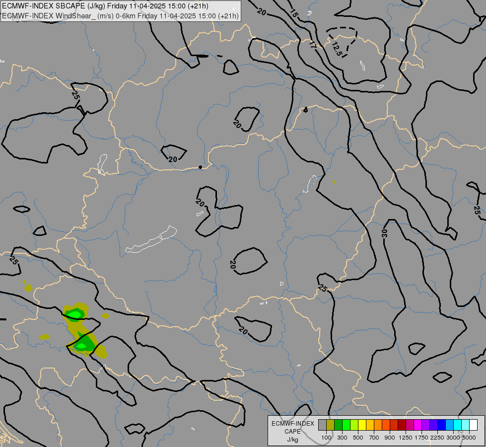Viewport: 486px width, 447px height.
Task: Click the 3000 value in the legend
Action: pos(453,438)
